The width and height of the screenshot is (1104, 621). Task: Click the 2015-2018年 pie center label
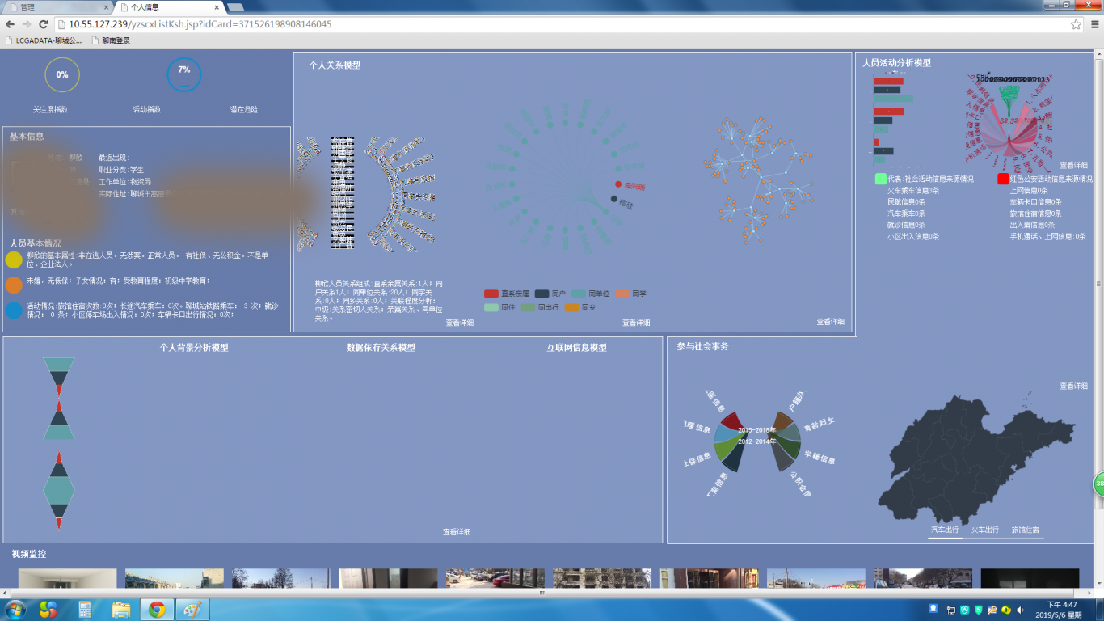coord(756,430)
